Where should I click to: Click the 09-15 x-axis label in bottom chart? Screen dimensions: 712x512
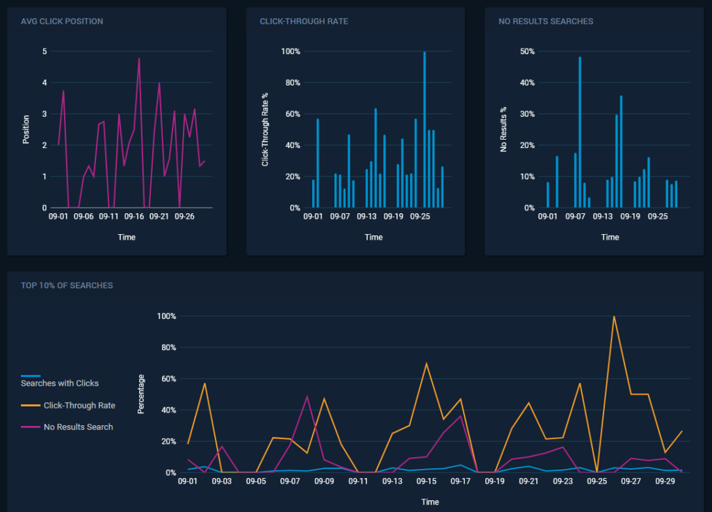tap(427, 481)
